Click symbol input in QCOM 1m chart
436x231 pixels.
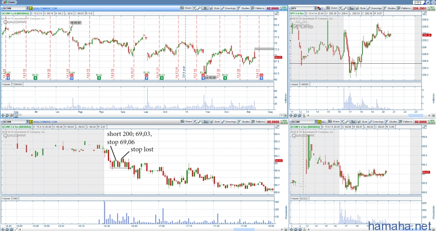[x=14, y=122]
